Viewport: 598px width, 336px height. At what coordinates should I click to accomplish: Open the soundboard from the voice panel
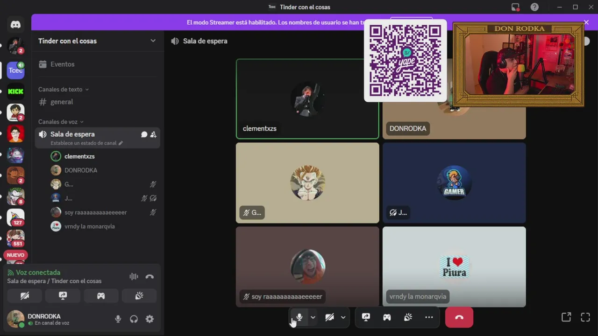(x=139, y=296)
